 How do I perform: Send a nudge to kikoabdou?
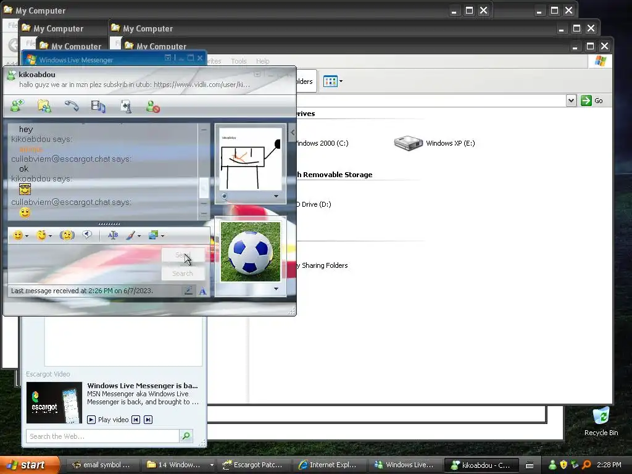pyautogui.click(x=67, y=235)
